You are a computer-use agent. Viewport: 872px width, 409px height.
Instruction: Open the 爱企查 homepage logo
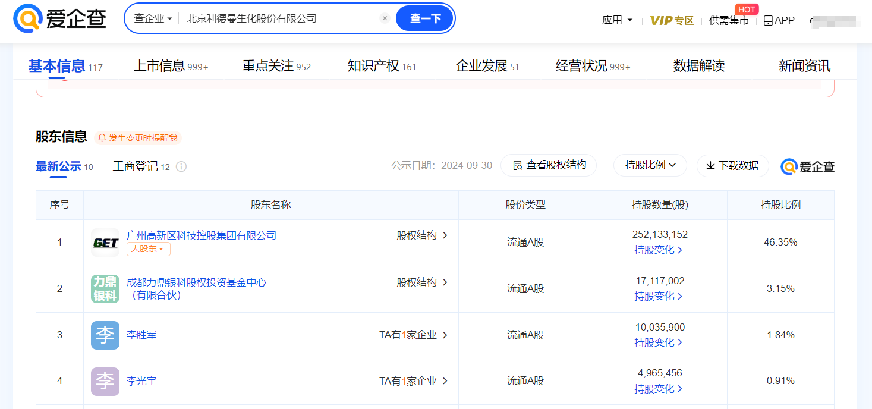(59, 18)
